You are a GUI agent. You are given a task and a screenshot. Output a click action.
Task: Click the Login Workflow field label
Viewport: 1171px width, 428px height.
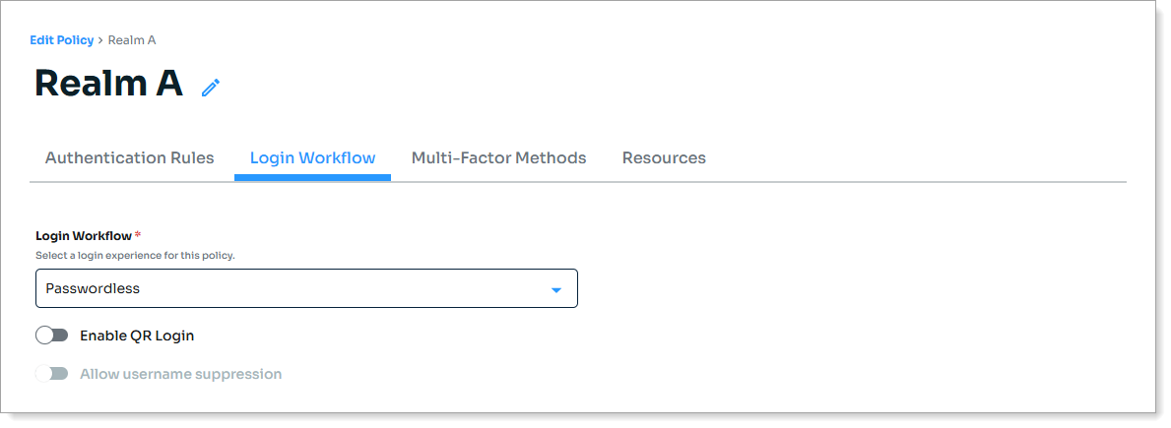tap(83, 236)
